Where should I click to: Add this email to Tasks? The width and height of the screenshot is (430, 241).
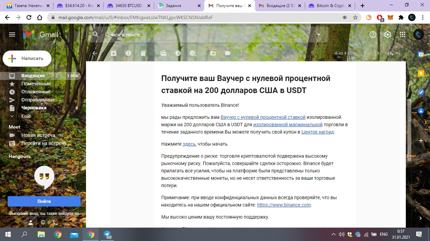tap(193, 53)
